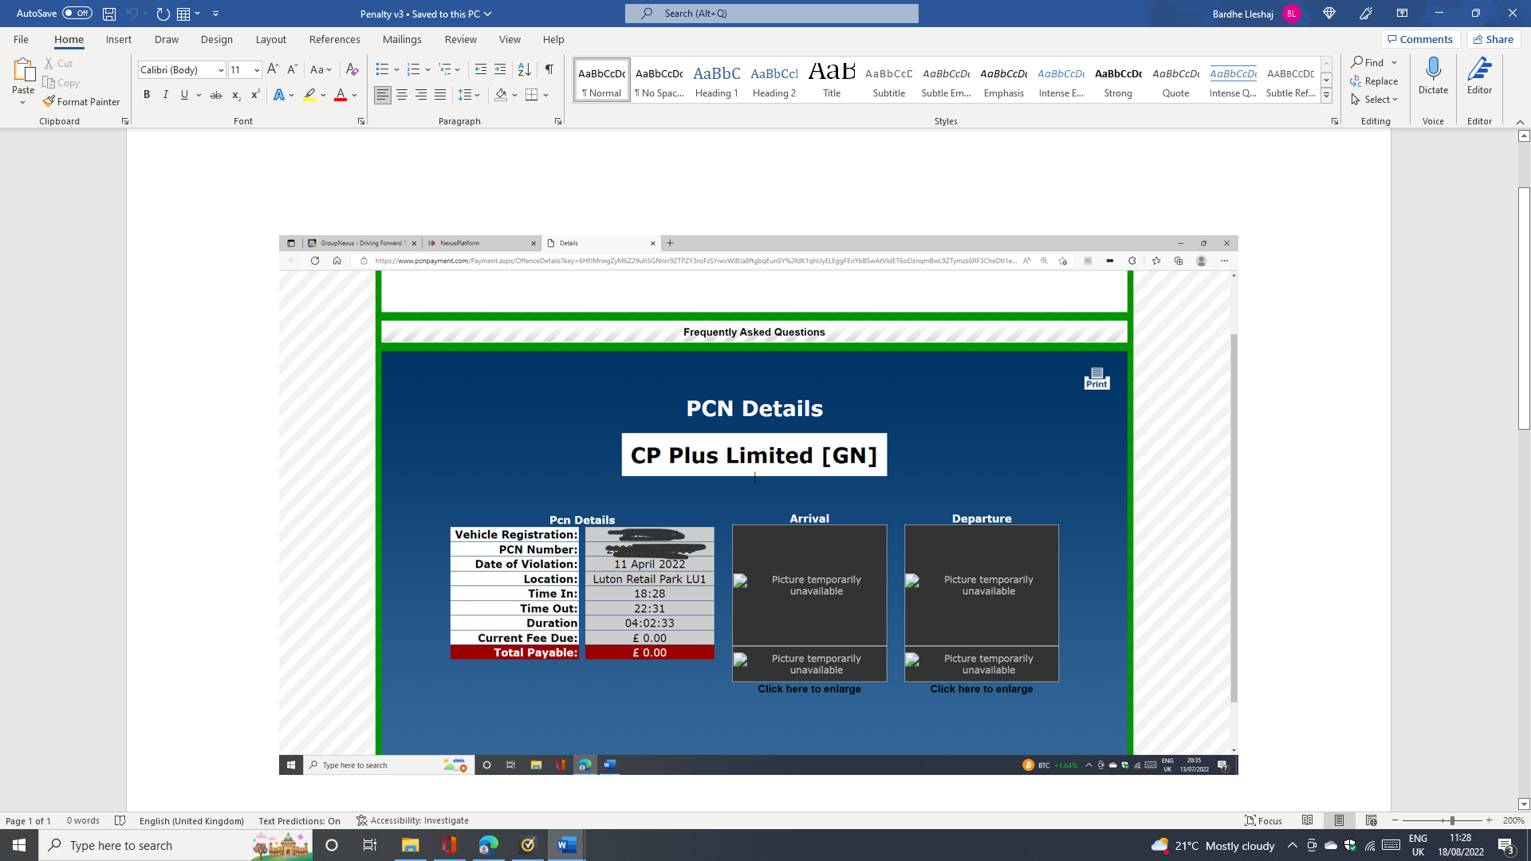Viewport: 1531px width, 861px height.
Task: Apply bullet list formatting
Action: (382, 69)
